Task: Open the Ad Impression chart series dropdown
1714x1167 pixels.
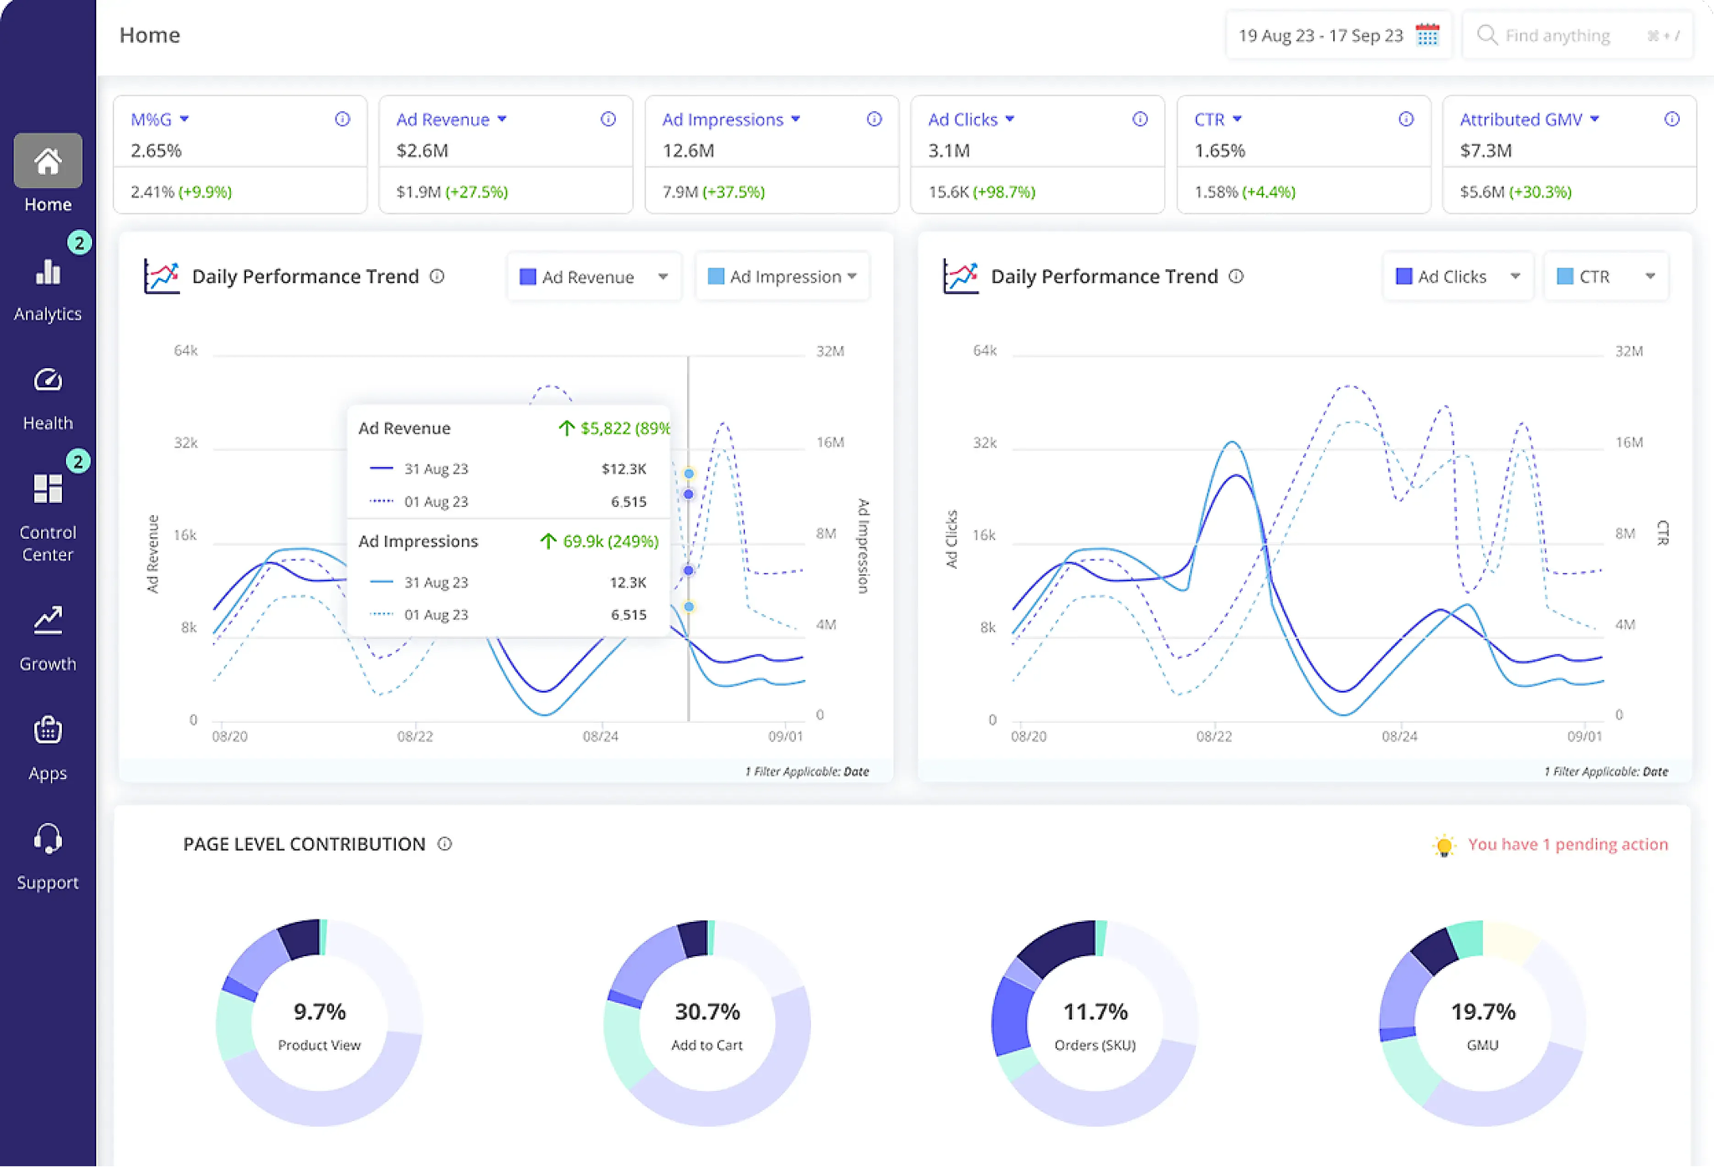Action: 783,277
